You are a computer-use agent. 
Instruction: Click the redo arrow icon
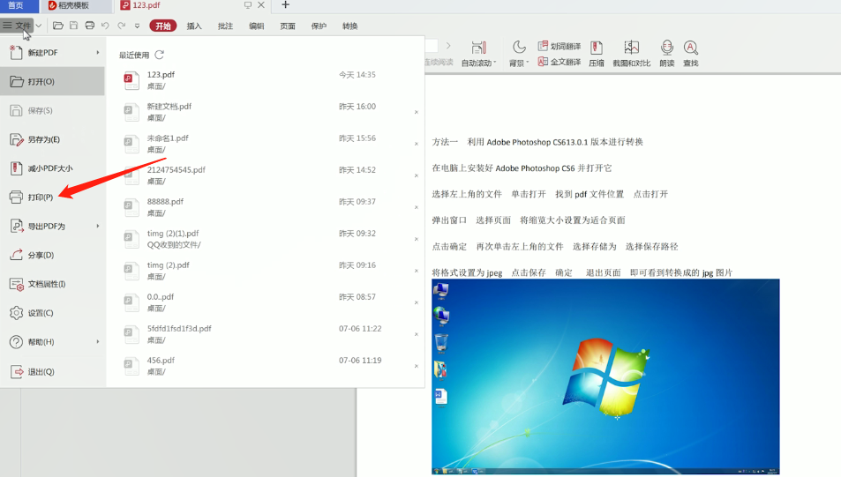pyautogui.click(x=122, y=26)
